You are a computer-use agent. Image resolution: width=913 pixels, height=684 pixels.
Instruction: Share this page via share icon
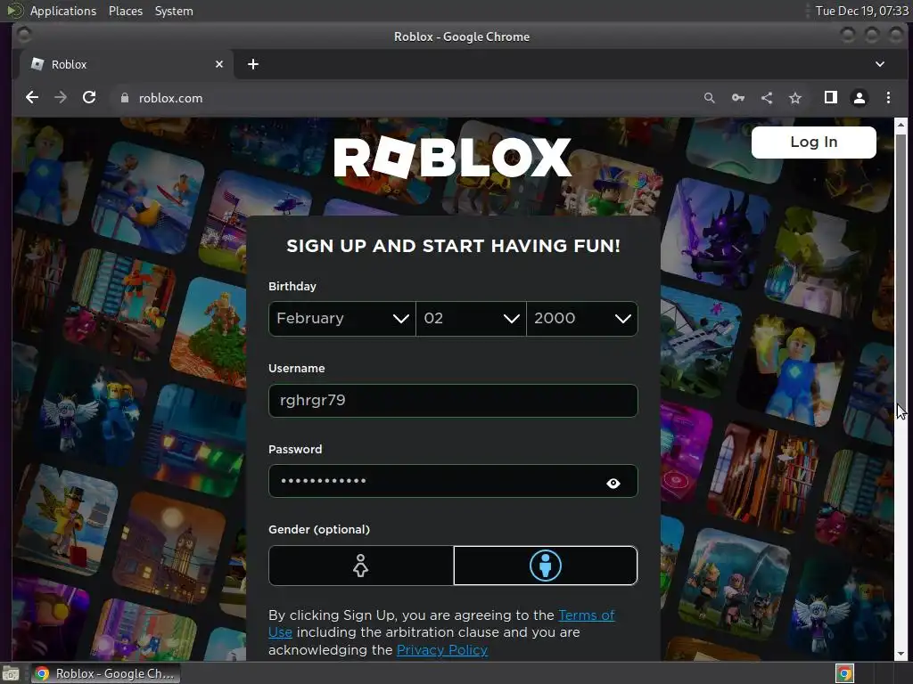click(767, 98)
